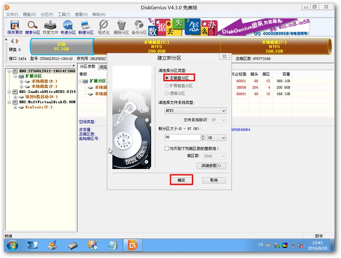341x258 pixels.
Task: Click the 取消 button
Action: (x=214, y=180)
